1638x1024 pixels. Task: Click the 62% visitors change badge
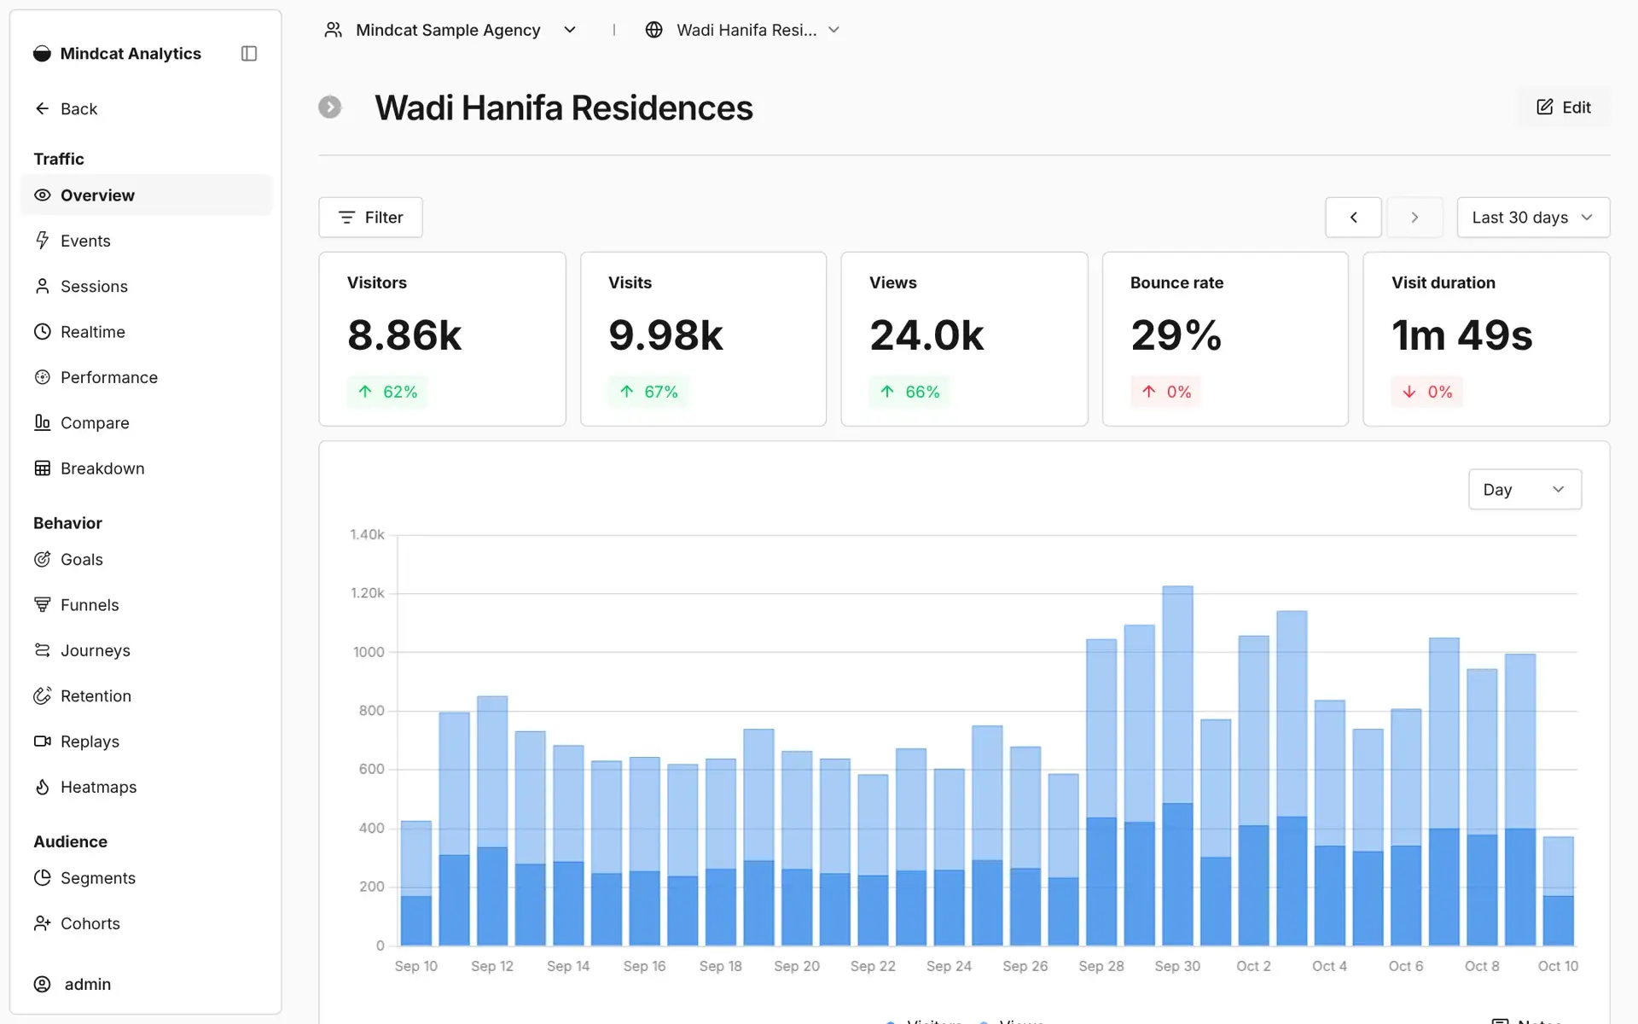click(387, 392)
